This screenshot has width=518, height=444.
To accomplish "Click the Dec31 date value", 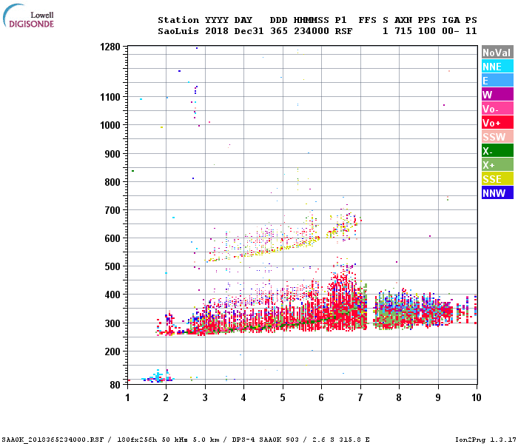I will pyautogui.click(x=249, y=31).
